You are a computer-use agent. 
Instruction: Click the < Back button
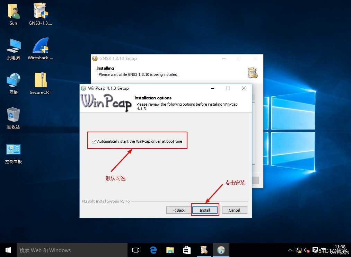coord(179,210)
